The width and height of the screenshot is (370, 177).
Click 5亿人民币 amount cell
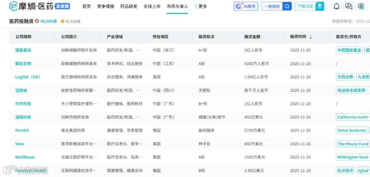coord(253,50)
